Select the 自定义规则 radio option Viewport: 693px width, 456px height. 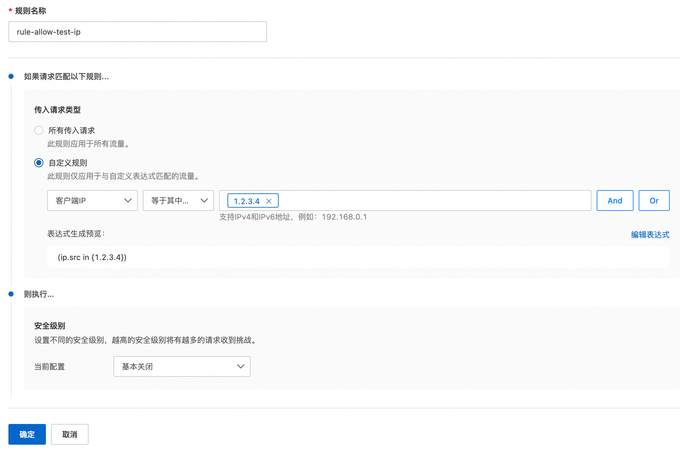(39, 163)
